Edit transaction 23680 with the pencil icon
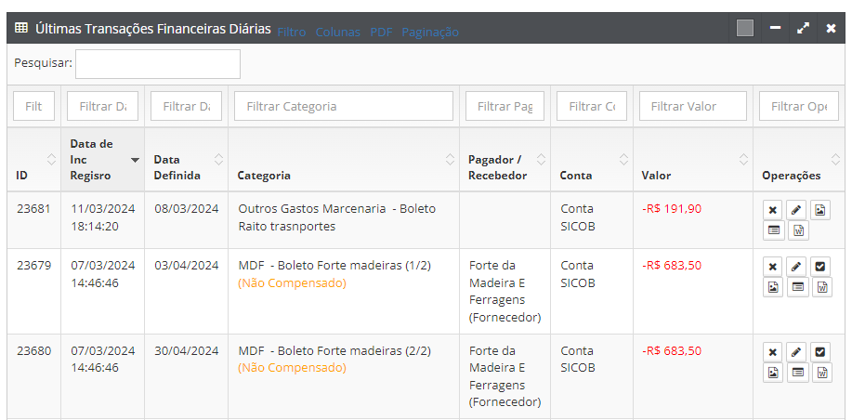Viewport: 852px width, 420px height. [x=796, y=352]
